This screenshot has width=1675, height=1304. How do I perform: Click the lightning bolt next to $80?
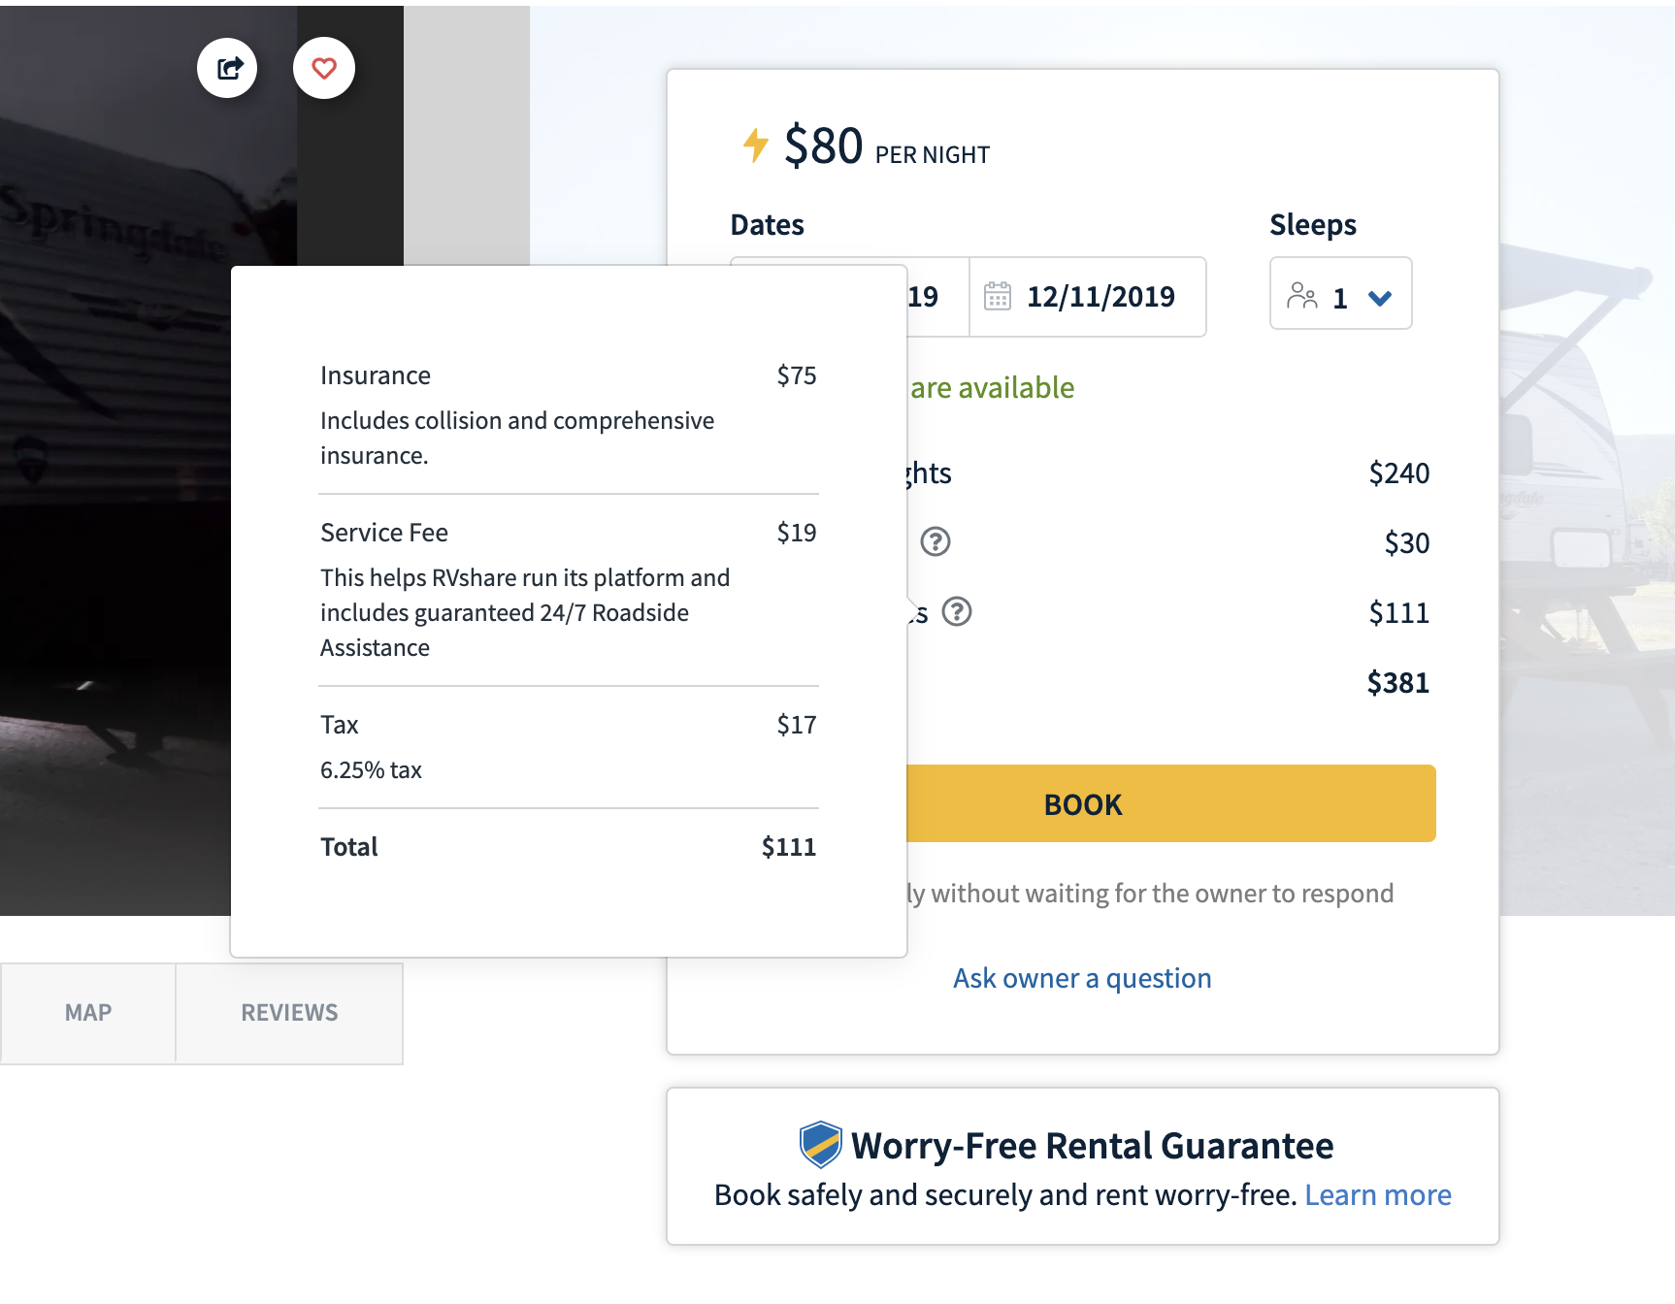coord(754,146)
